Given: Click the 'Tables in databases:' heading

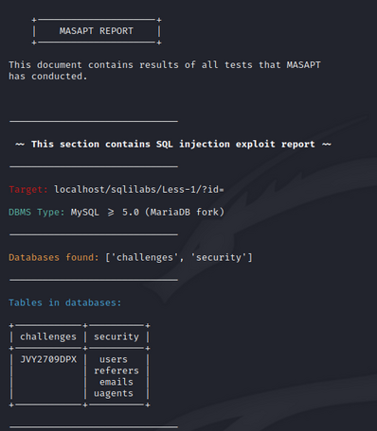Looking at the screenshot, I should click(x=65, y=302).
